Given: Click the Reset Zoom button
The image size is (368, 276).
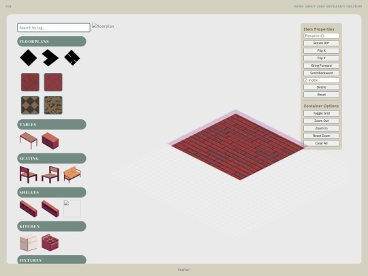Looking at the screenshot, I should [x=321, y=136].
